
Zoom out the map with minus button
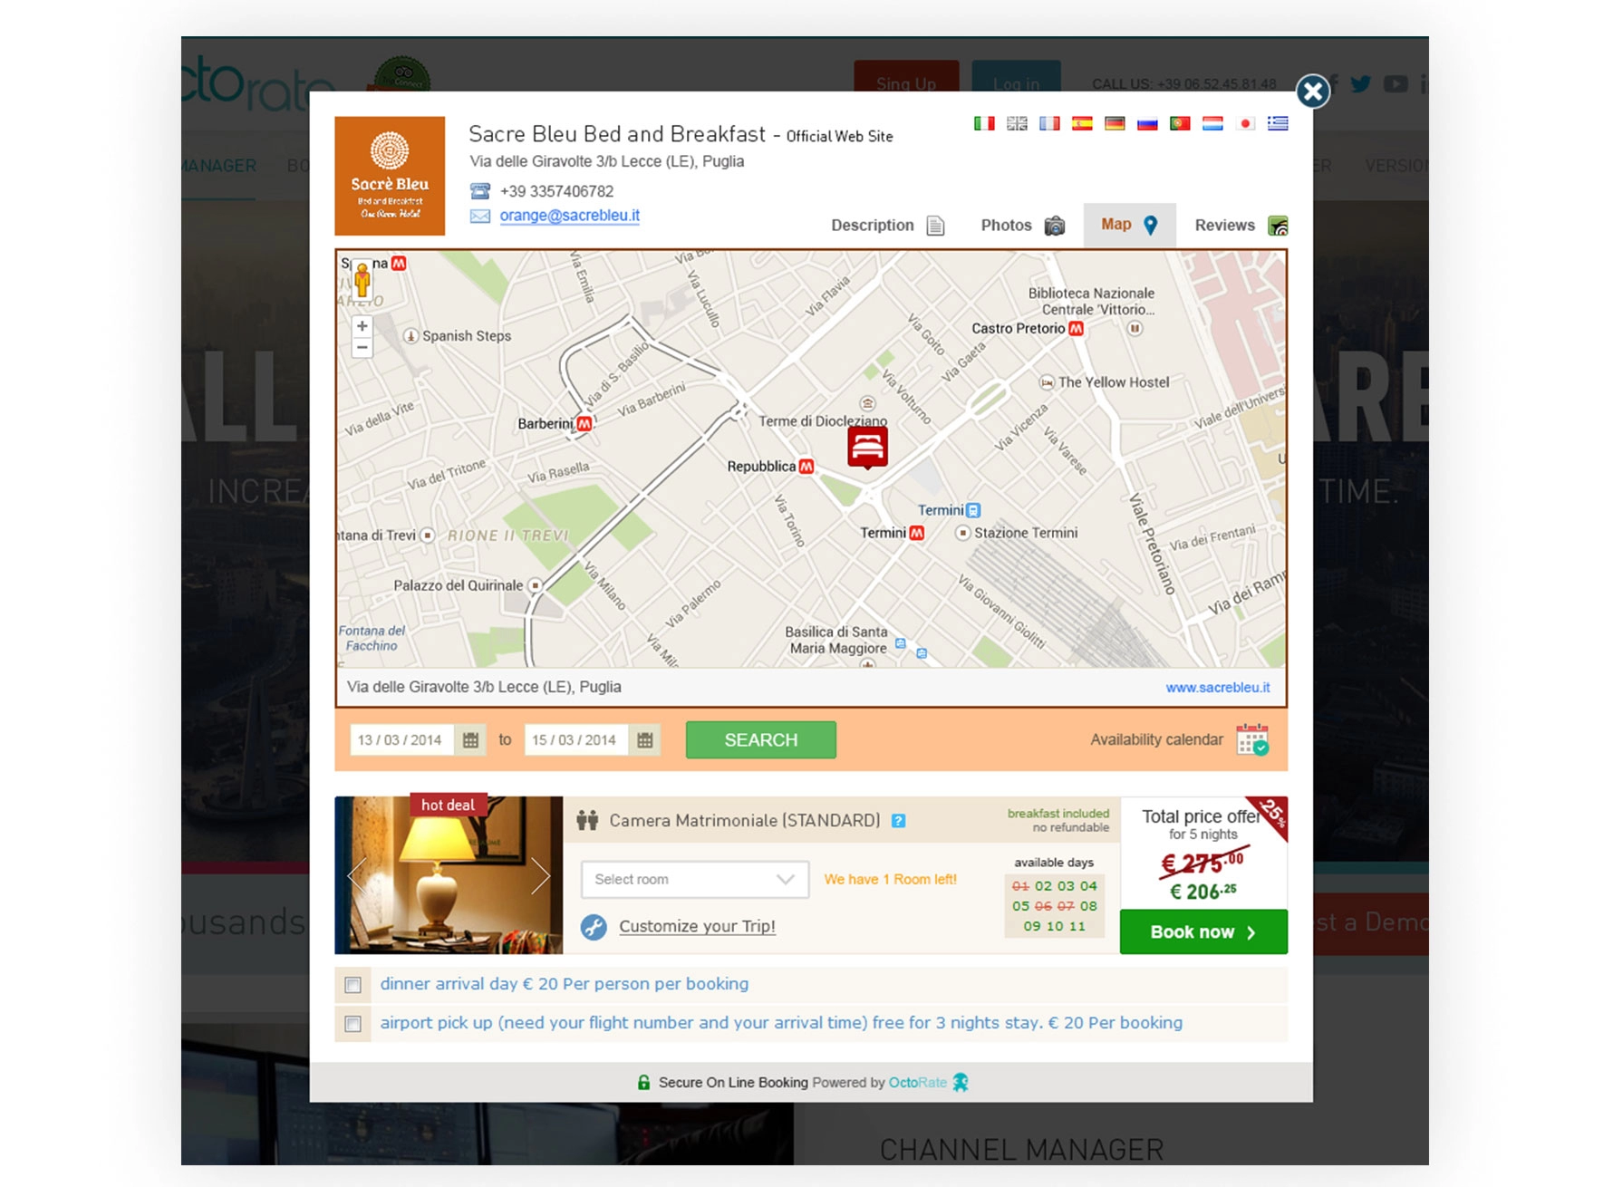tap(362, 347)
